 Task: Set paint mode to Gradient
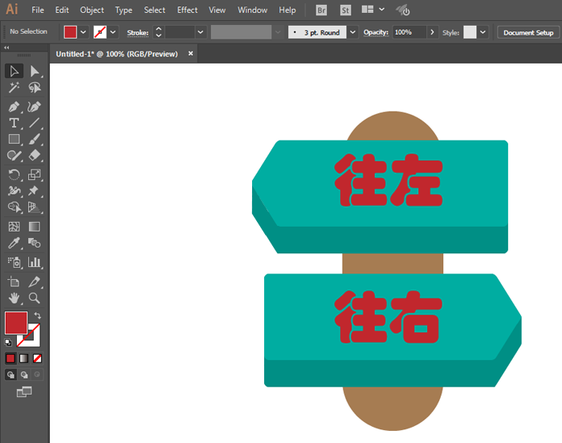[x=23, y=359]
